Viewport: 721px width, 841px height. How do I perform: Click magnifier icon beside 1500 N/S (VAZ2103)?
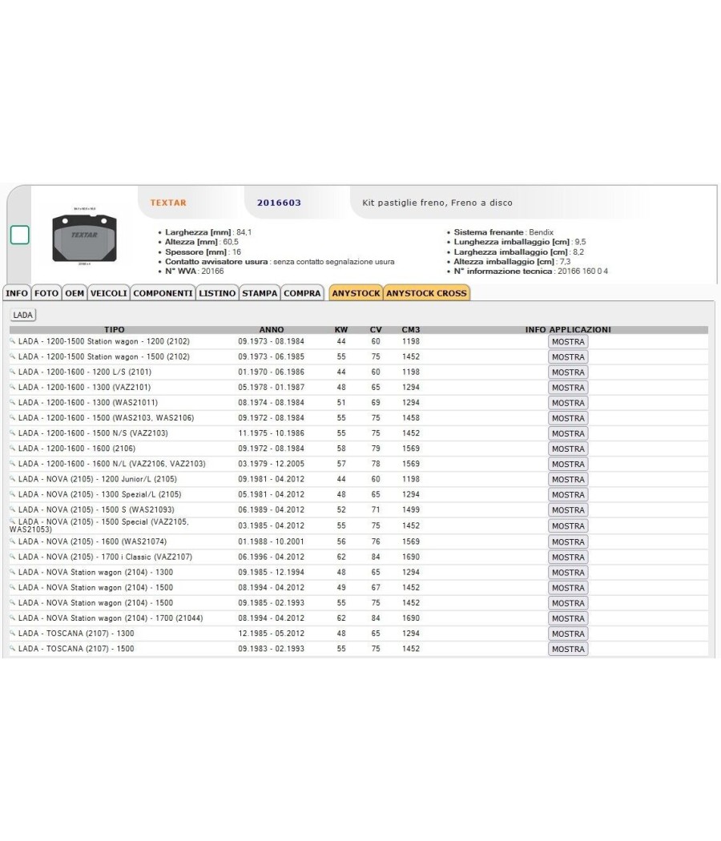(x=13, y=433)
